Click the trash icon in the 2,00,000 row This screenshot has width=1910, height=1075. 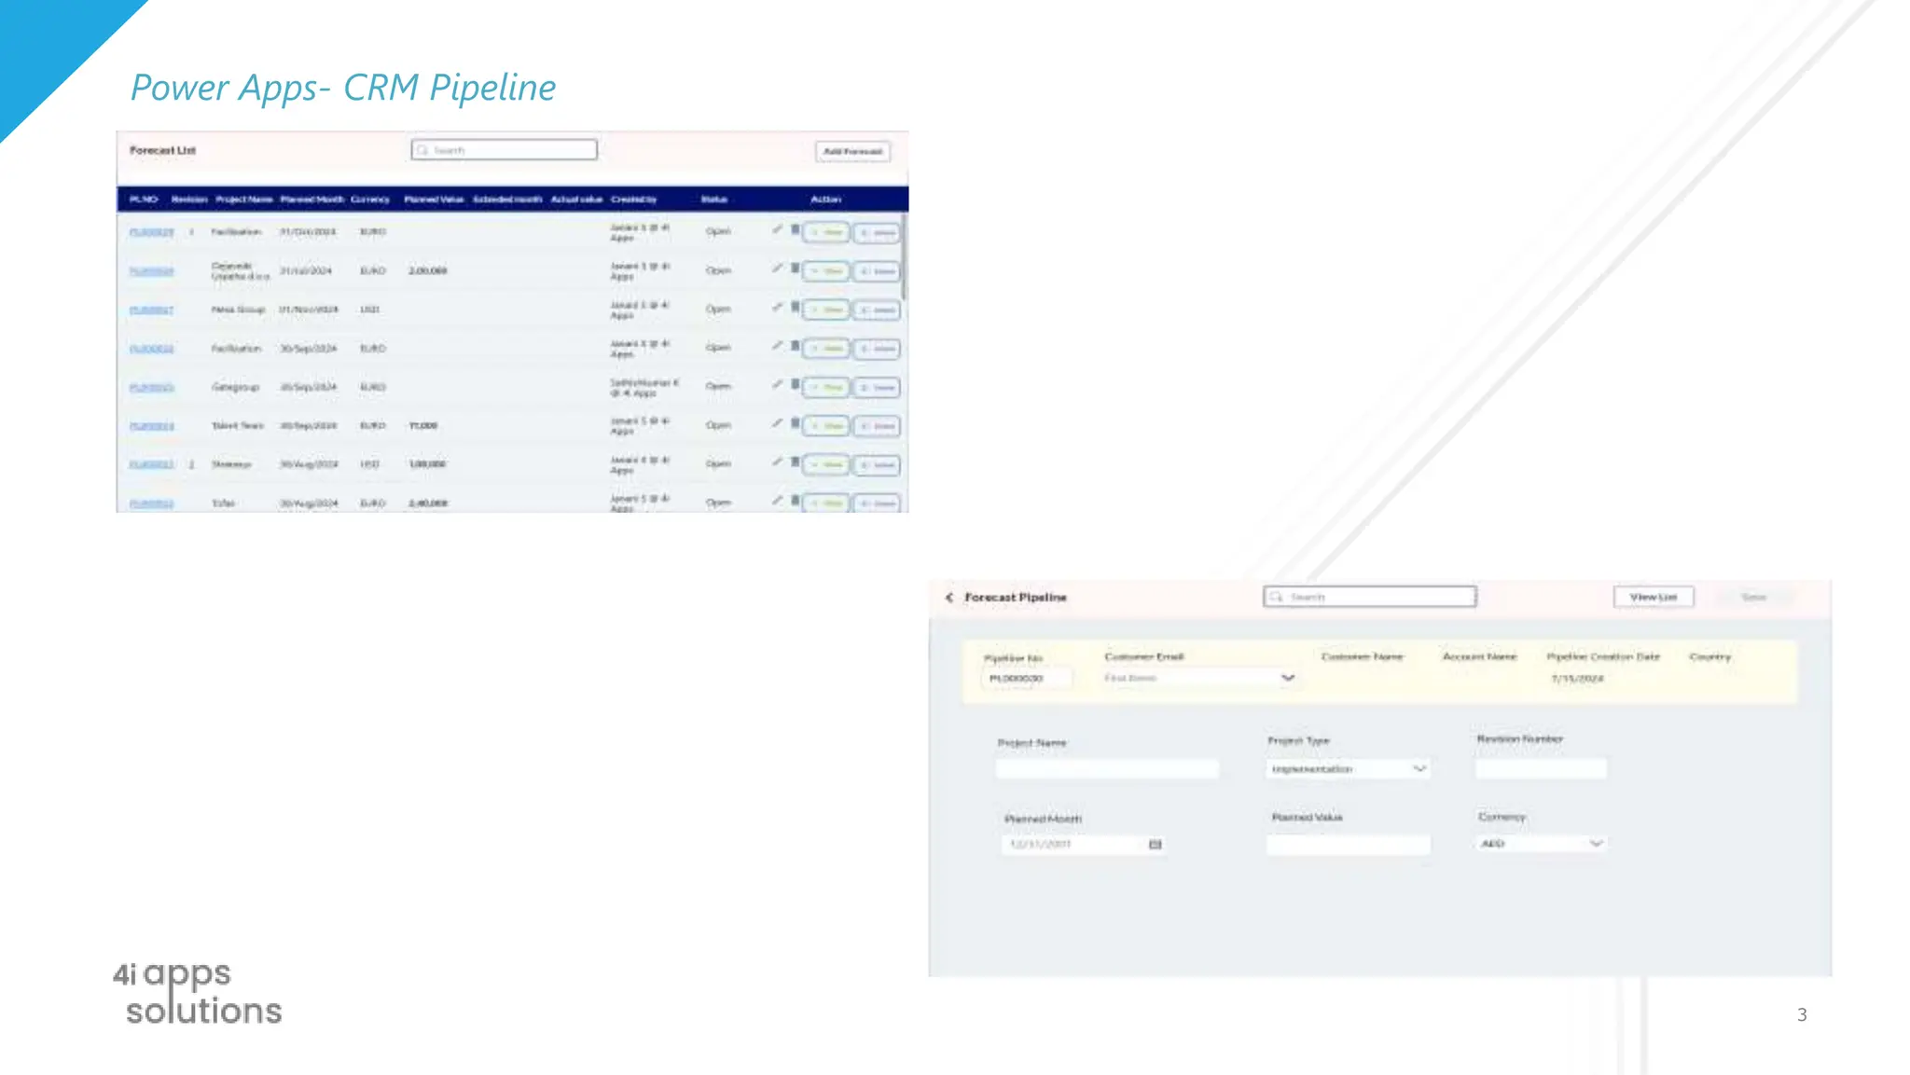(795, 269)
